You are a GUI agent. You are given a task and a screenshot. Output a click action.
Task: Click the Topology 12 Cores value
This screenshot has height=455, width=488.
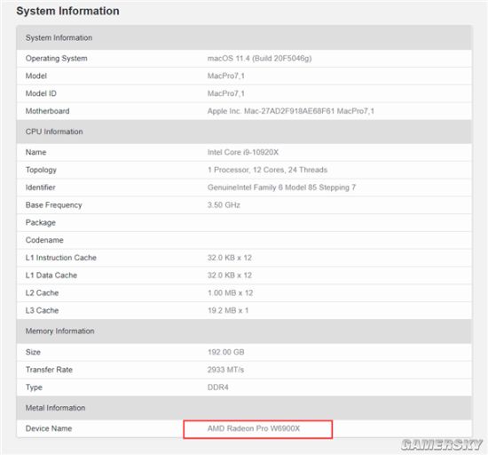(x=267, y=170)
